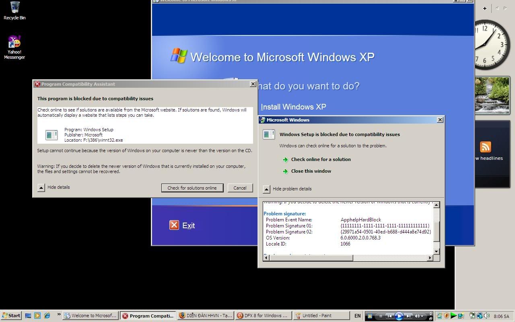Choose Check online for a solution
Viewport: 515px width, 322px height.
click(x=321, y=159)
